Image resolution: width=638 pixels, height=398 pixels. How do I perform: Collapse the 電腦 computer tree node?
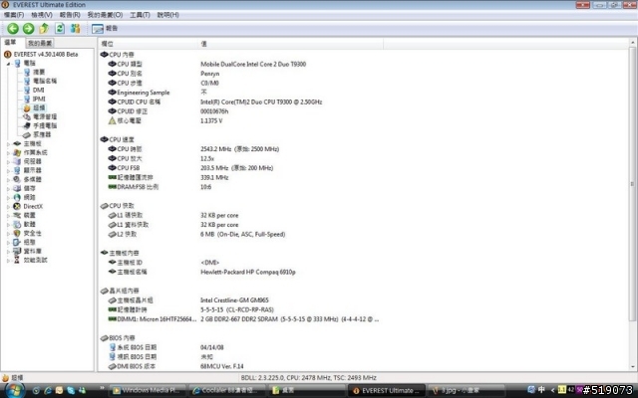tap(8, 64)
